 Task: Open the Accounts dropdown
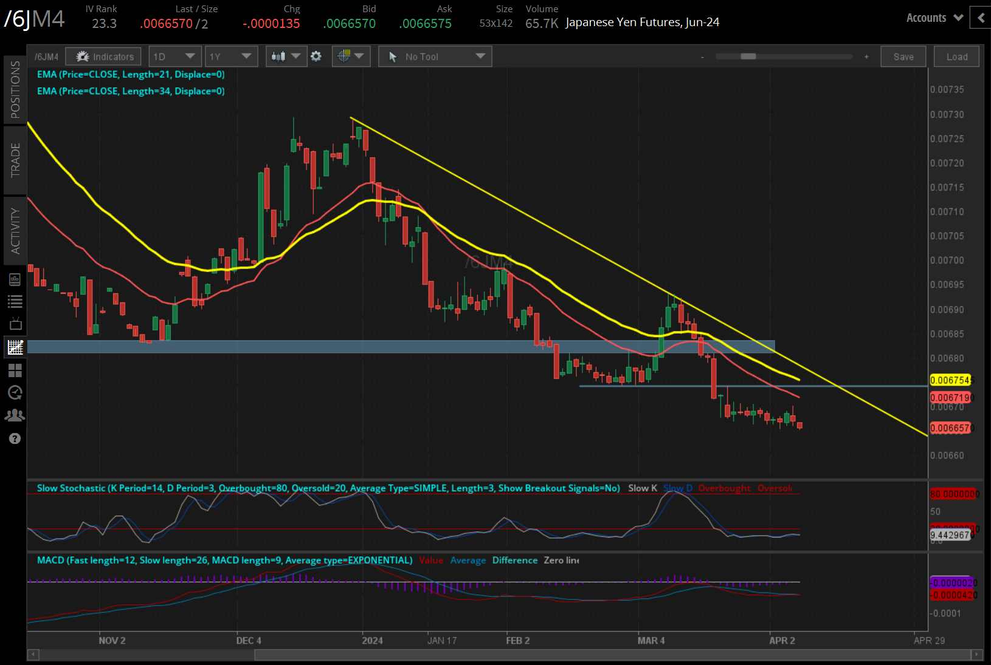point(934,18)
